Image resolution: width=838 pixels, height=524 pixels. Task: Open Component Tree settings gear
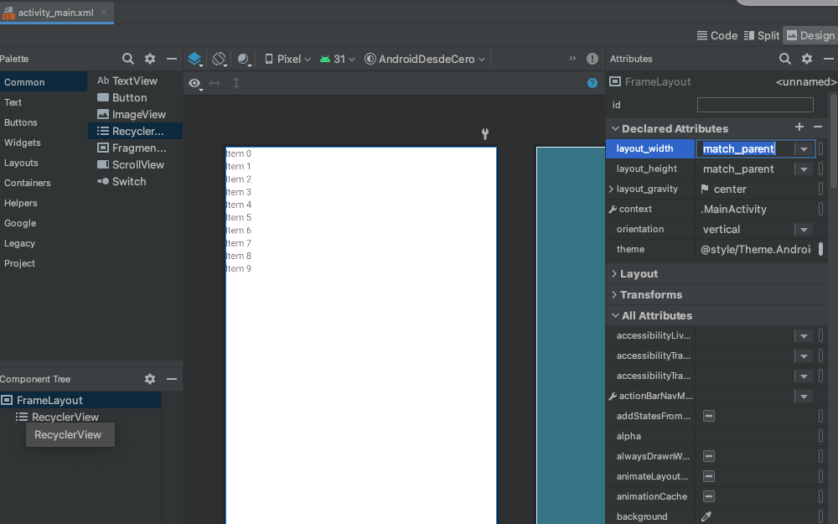[x=150, y=379]
